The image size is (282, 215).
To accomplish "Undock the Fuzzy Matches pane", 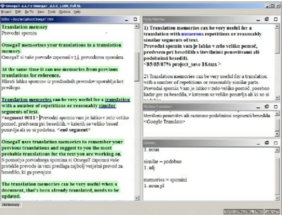I will click(267, 19).
